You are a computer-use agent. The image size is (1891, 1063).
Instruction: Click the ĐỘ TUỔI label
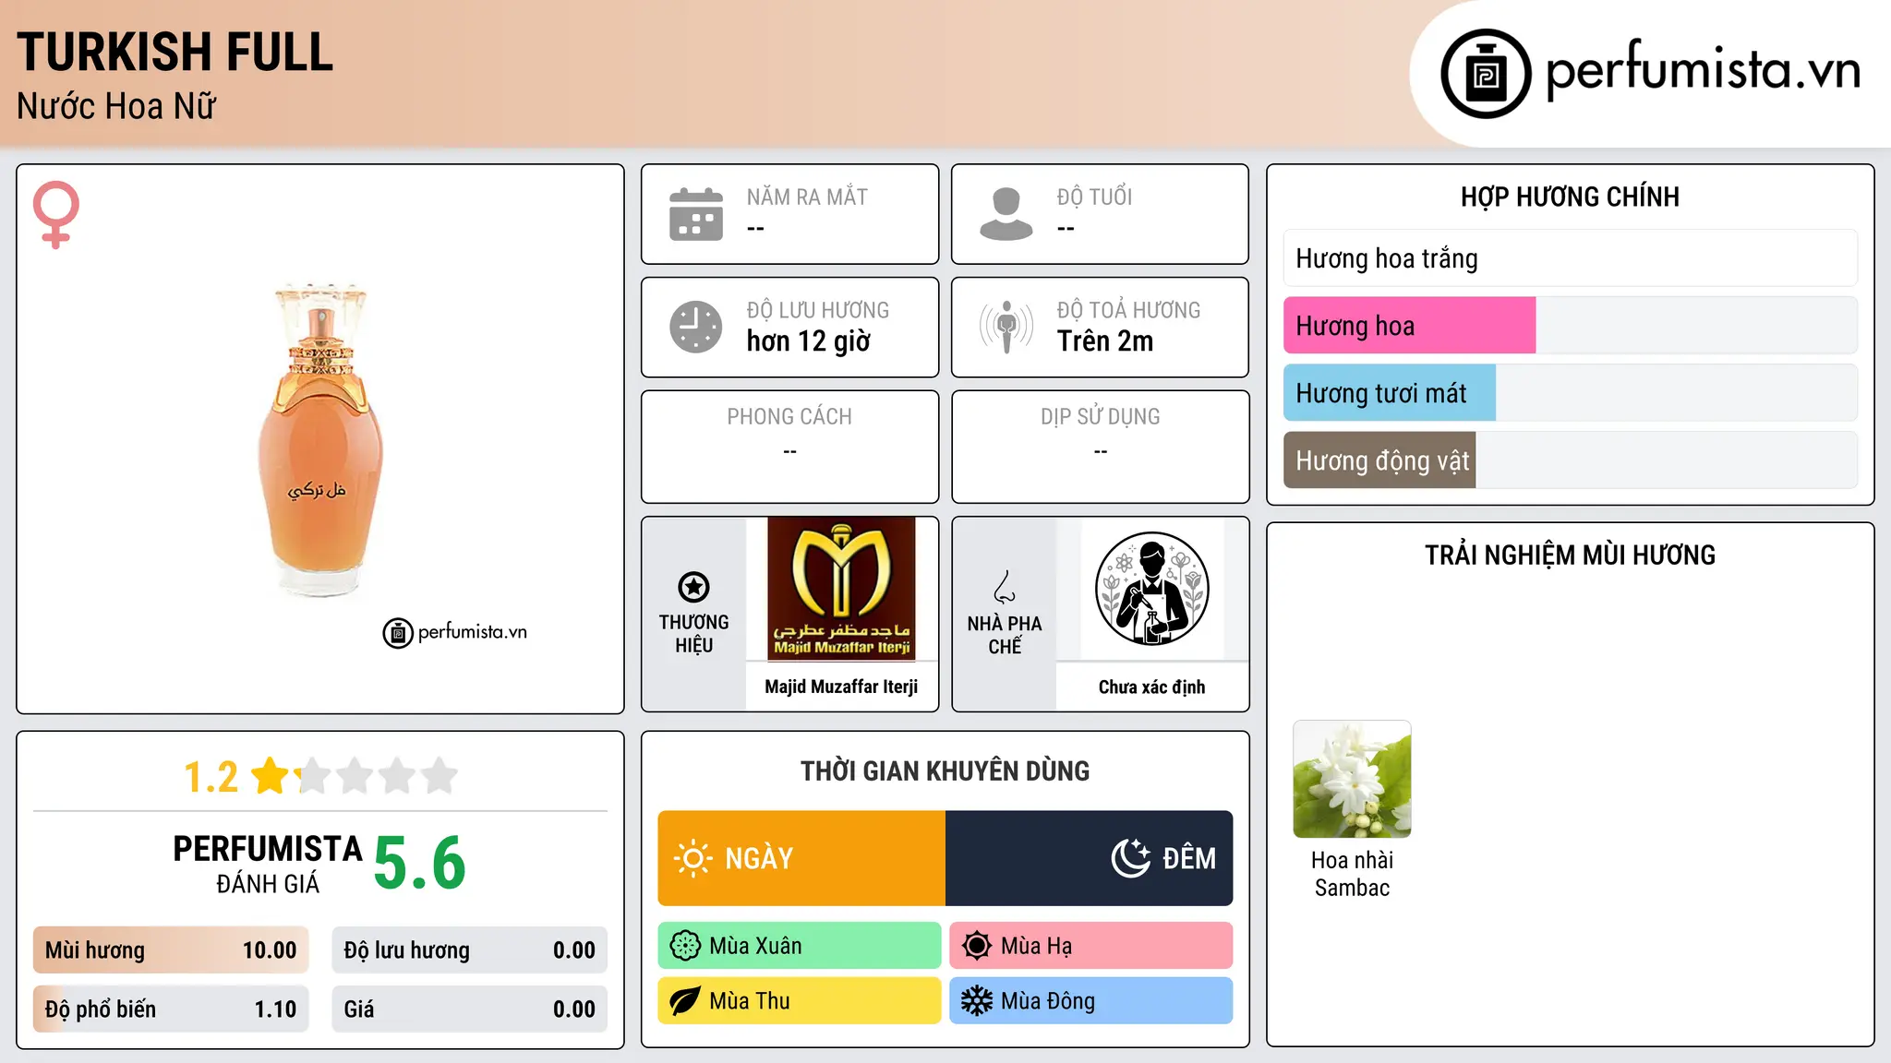click(1094, 197)
